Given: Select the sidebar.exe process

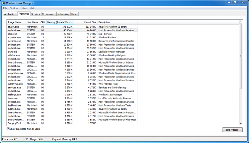Looking at the screenshot, I should pyautogui.click(x=72, y=55).
